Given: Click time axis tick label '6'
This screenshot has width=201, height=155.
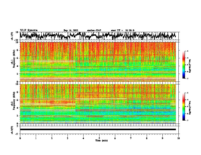Looking at the screenshot, I should [x=115, y=138].
